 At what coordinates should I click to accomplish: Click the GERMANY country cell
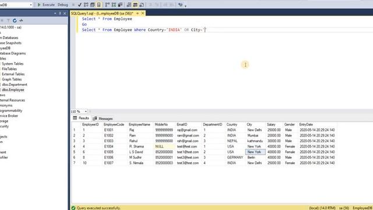point(235,157)
